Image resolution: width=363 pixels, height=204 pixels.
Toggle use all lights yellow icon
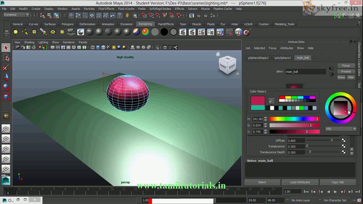click(x=114, y=47)
